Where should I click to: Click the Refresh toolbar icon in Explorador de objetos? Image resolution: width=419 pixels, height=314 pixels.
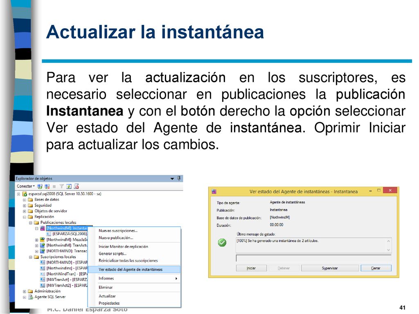pyautogui.click(x=69, y=186)
